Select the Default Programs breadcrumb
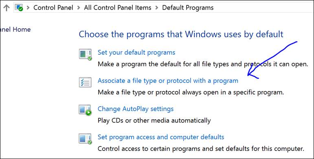 (x=188, y=8)
